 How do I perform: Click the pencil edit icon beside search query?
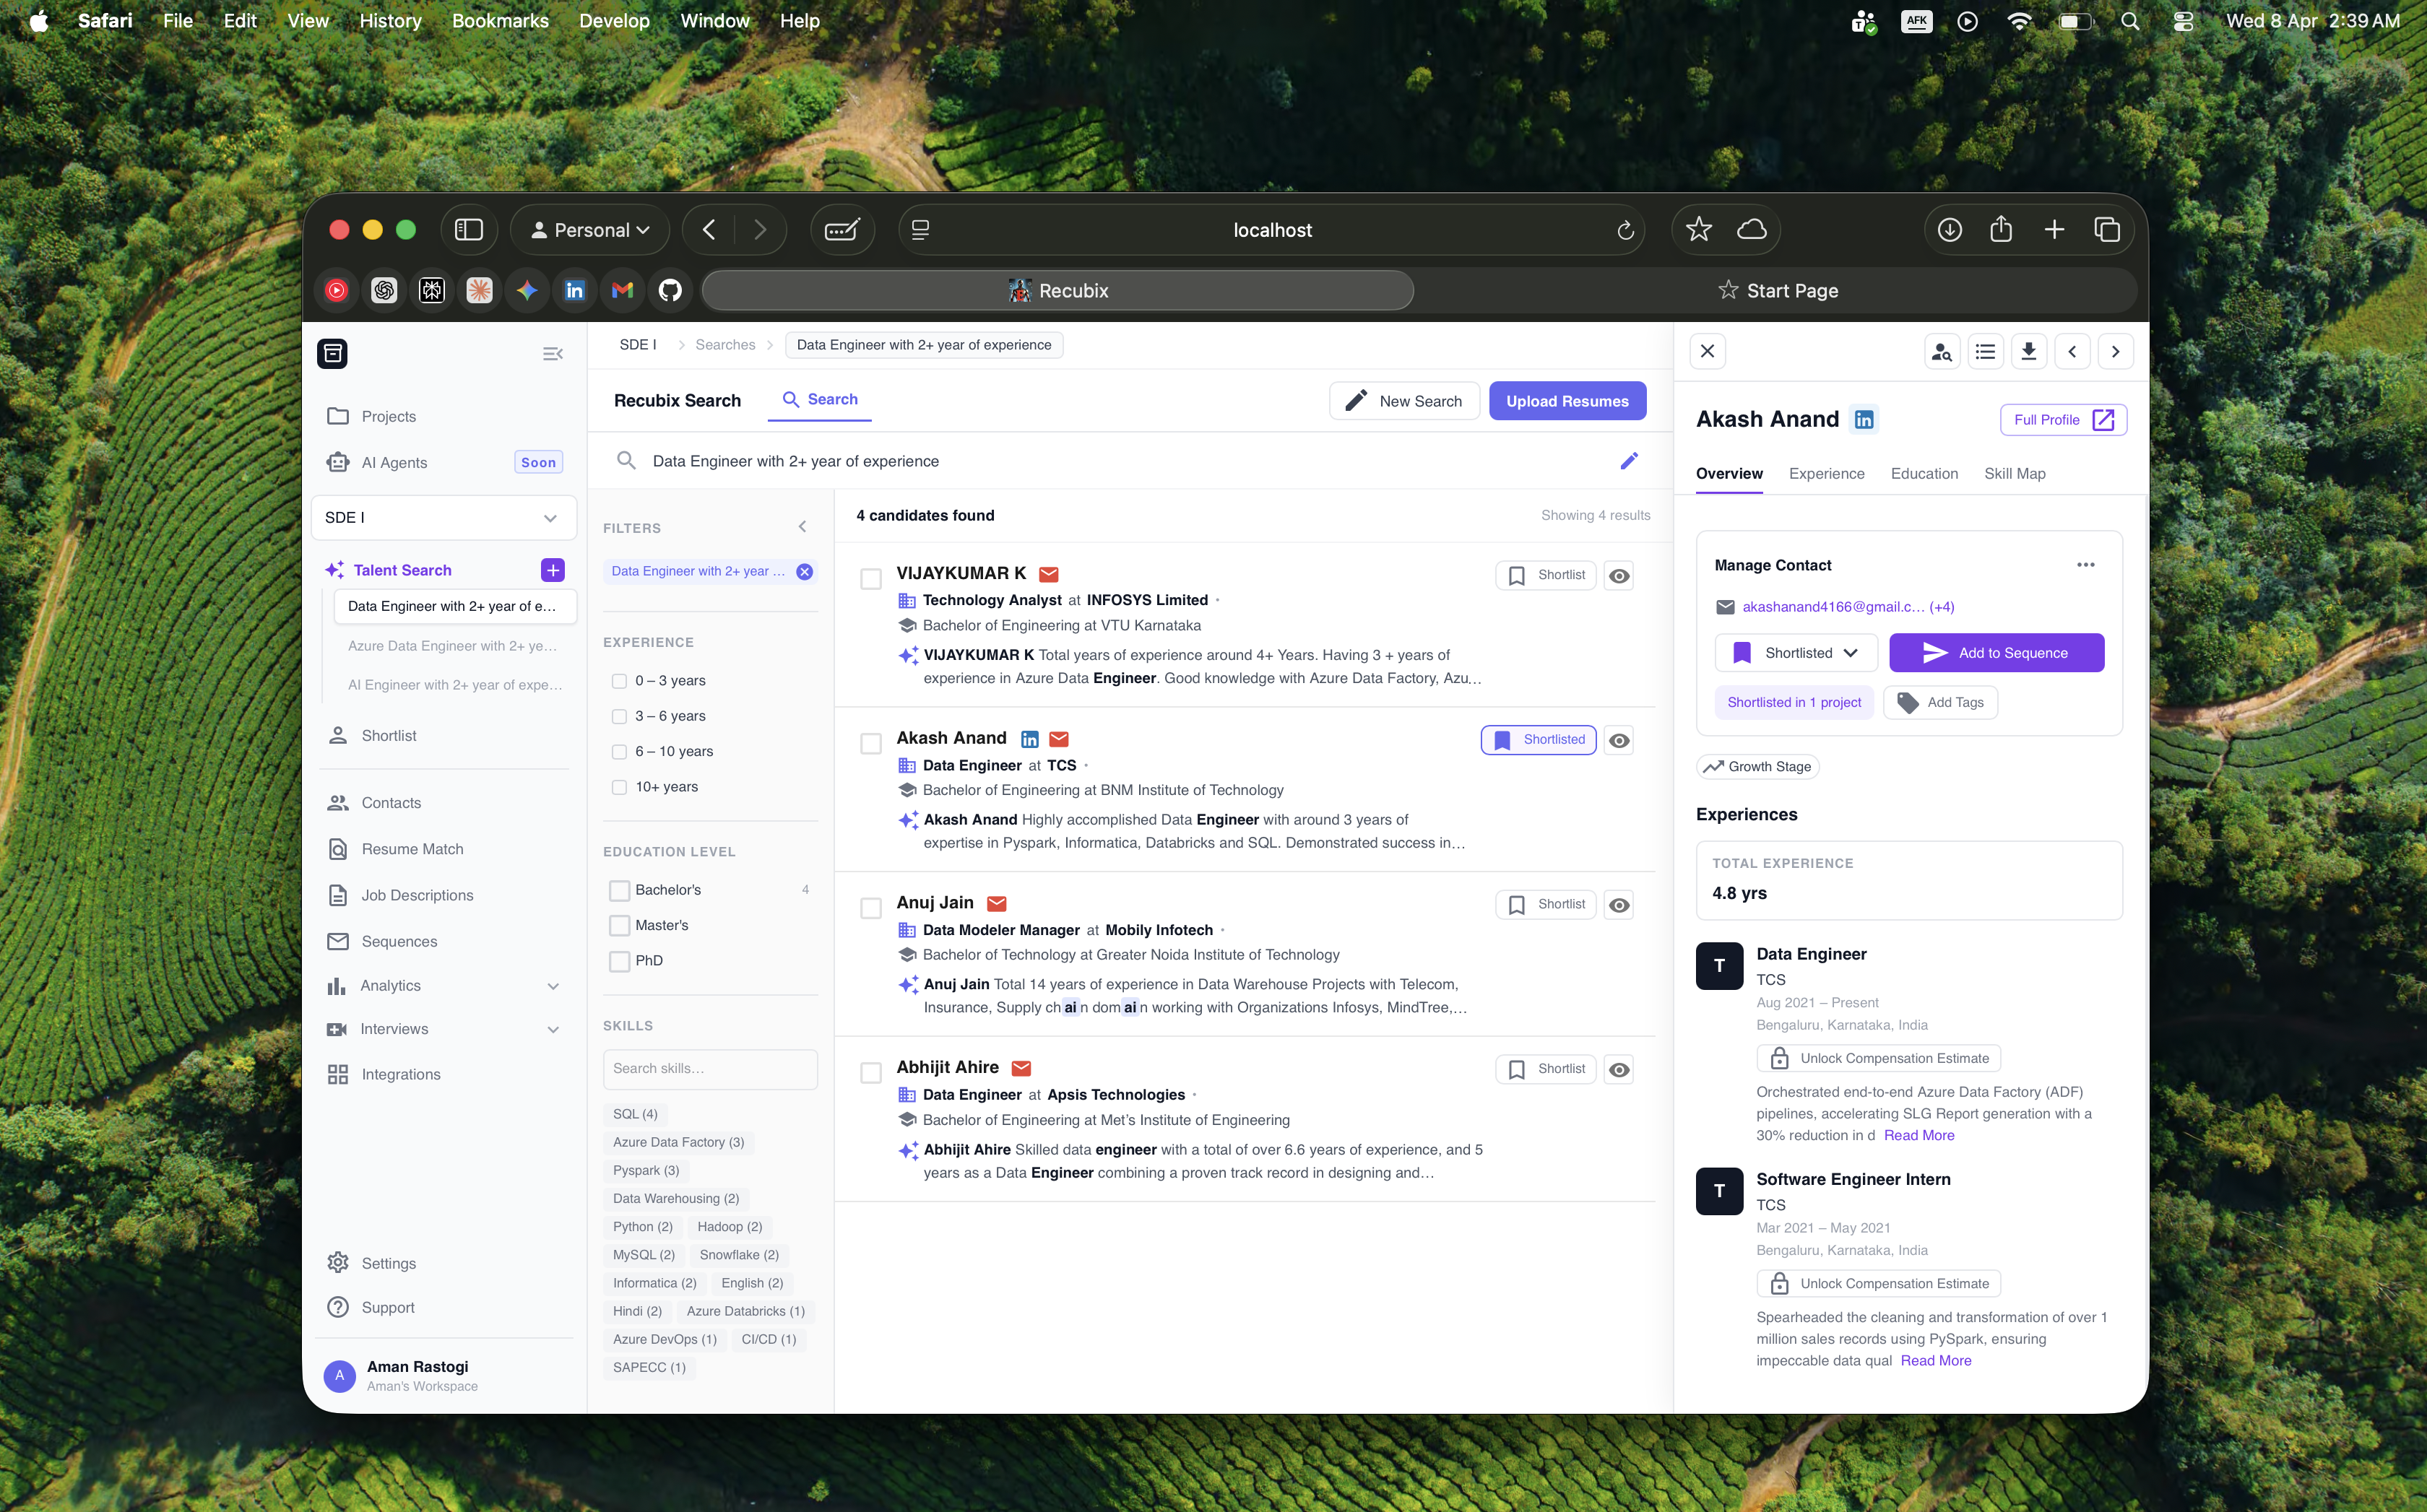(x=1629, y=461)
